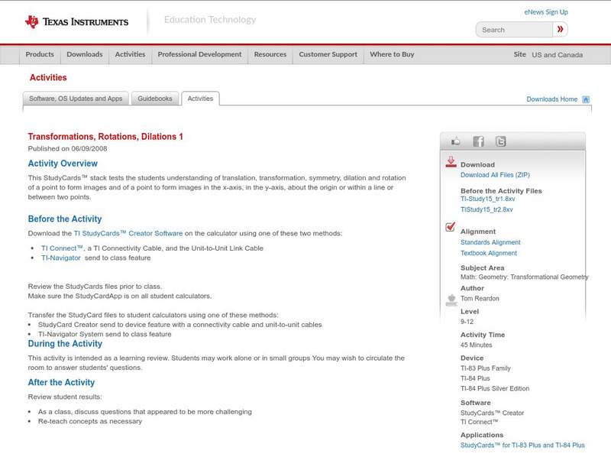This screenshot has width=611, height=457.
Task: Open the Downloads menu
Action: click(x=85, y=54)
